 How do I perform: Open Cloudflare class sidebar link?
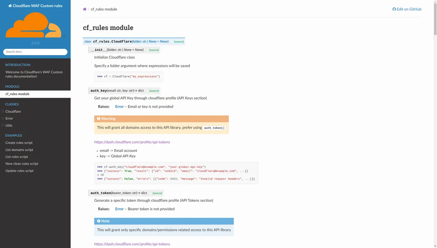coord(13,112)
